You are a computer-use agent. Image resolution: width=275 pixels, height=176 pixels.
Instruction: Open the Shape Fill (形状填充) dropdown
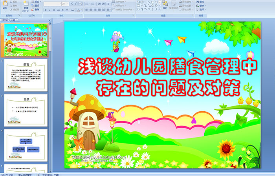tap(186, 2)
